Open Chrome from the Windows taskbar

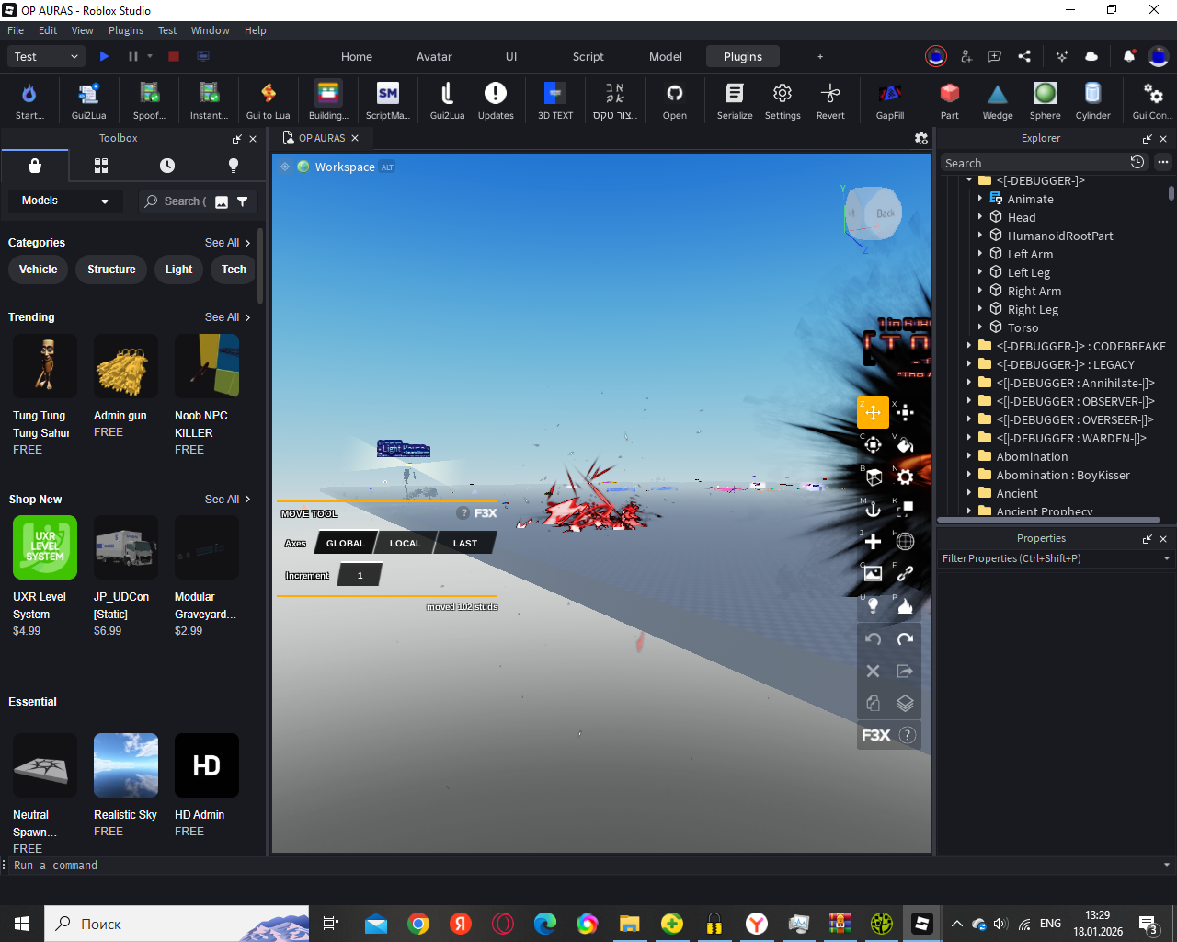[418, 924]
